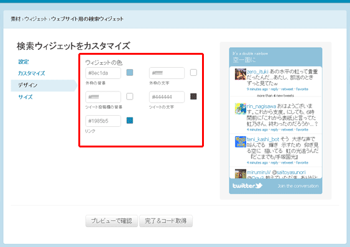The height and width of the screenshot is (247, 350).
Task: Open the blue リンク color swatch
Action: click(130, 120)
